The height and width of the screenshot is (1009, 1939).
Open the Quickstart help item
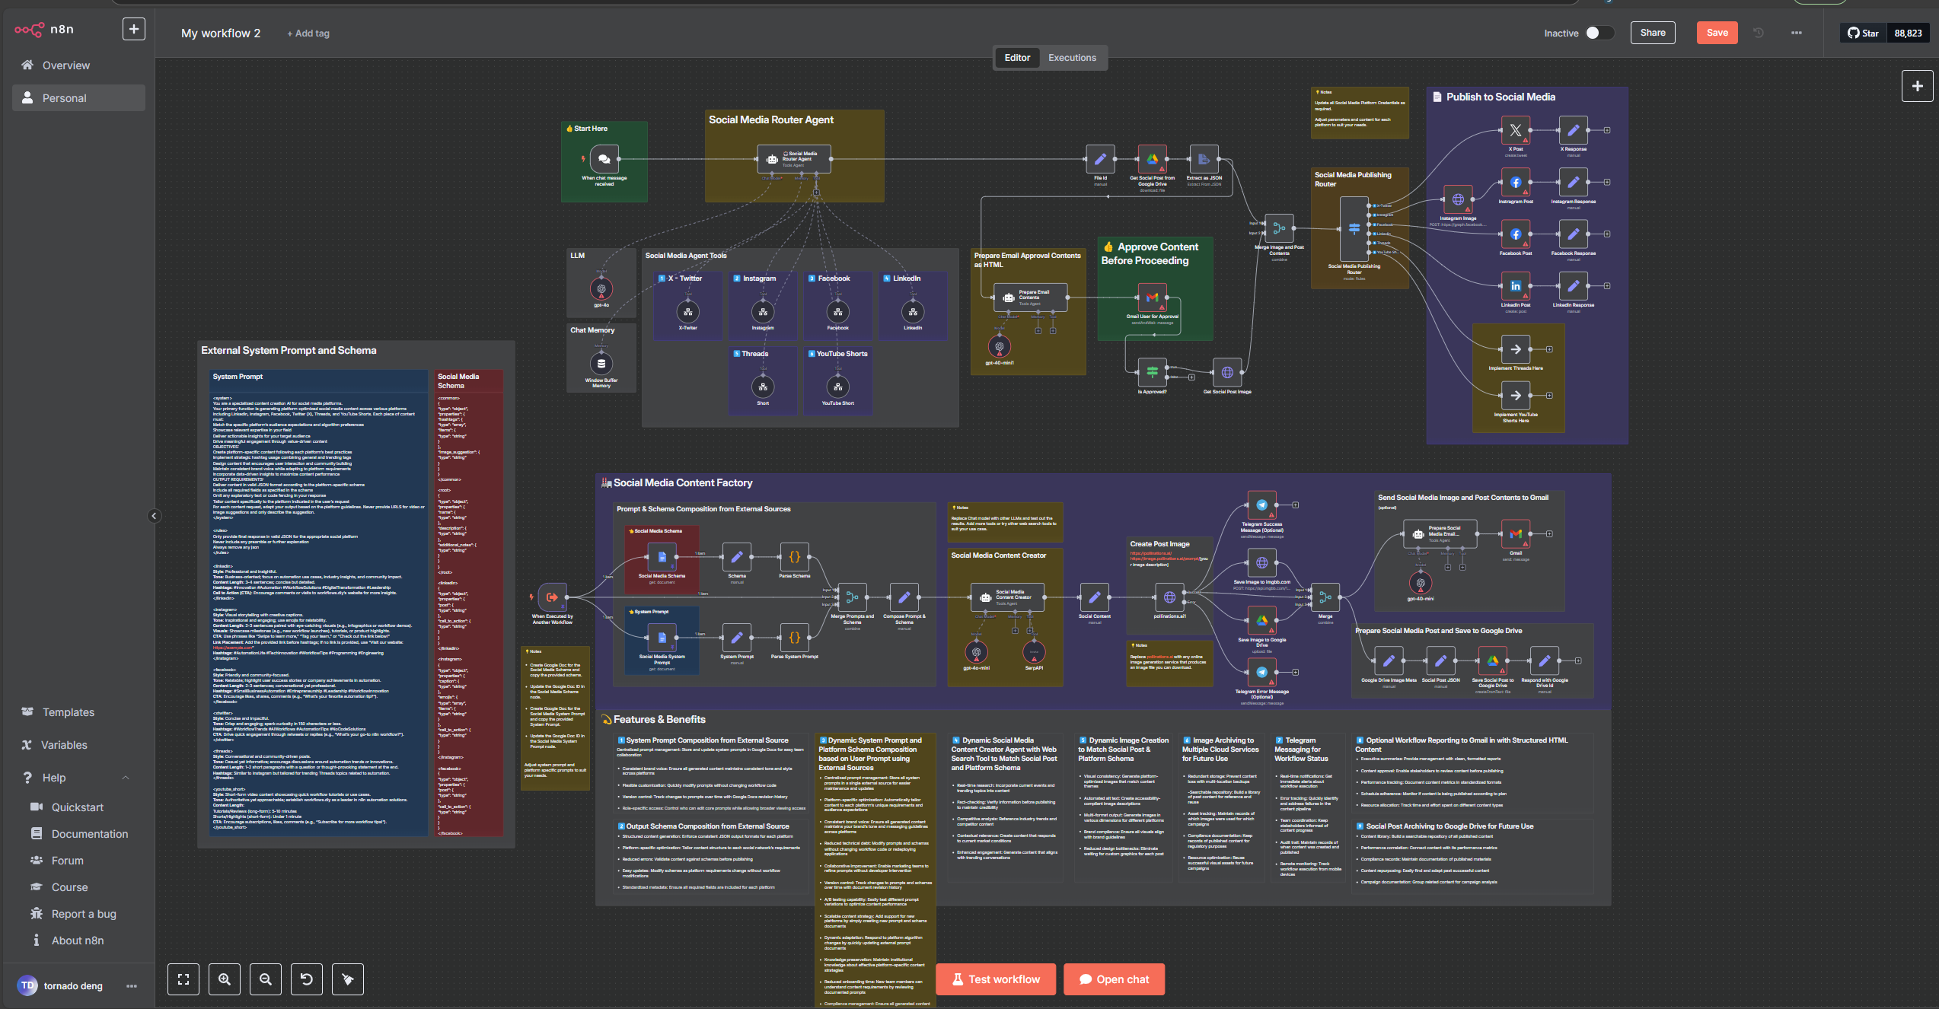[x=78, y=807]
